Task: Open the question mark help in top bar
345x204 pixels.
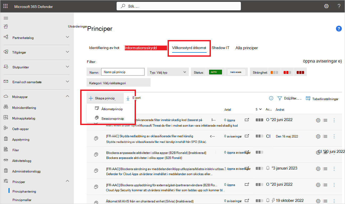Action: tap(339, 6)
